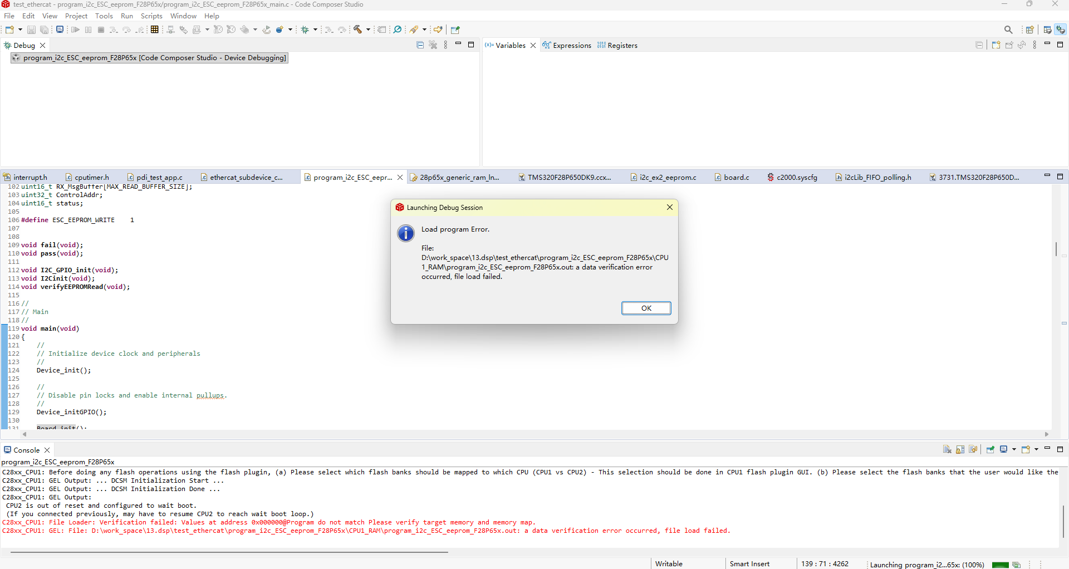Open the New file dropdown arrow

(x=20, y=30)
